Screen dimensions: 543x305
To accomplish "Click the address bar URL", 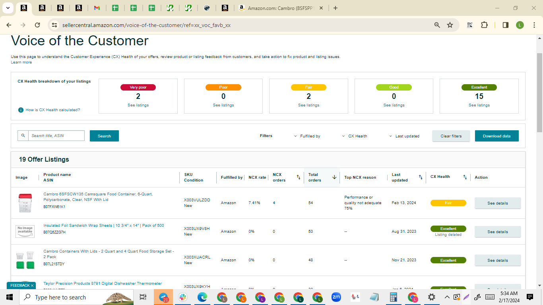I will click(x=147, y=25).
